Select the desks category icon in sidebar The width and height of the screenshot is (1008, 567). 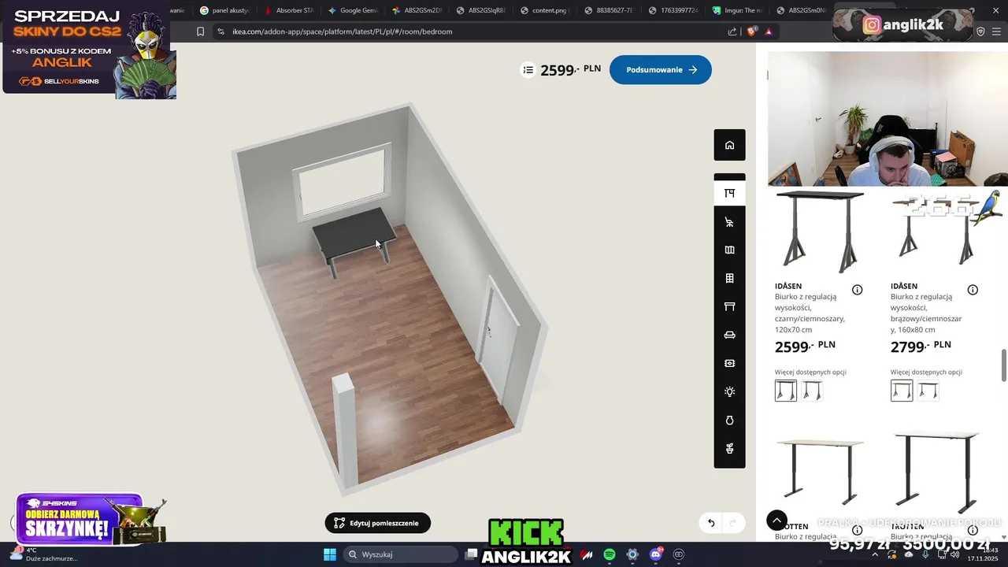[729, 194]
